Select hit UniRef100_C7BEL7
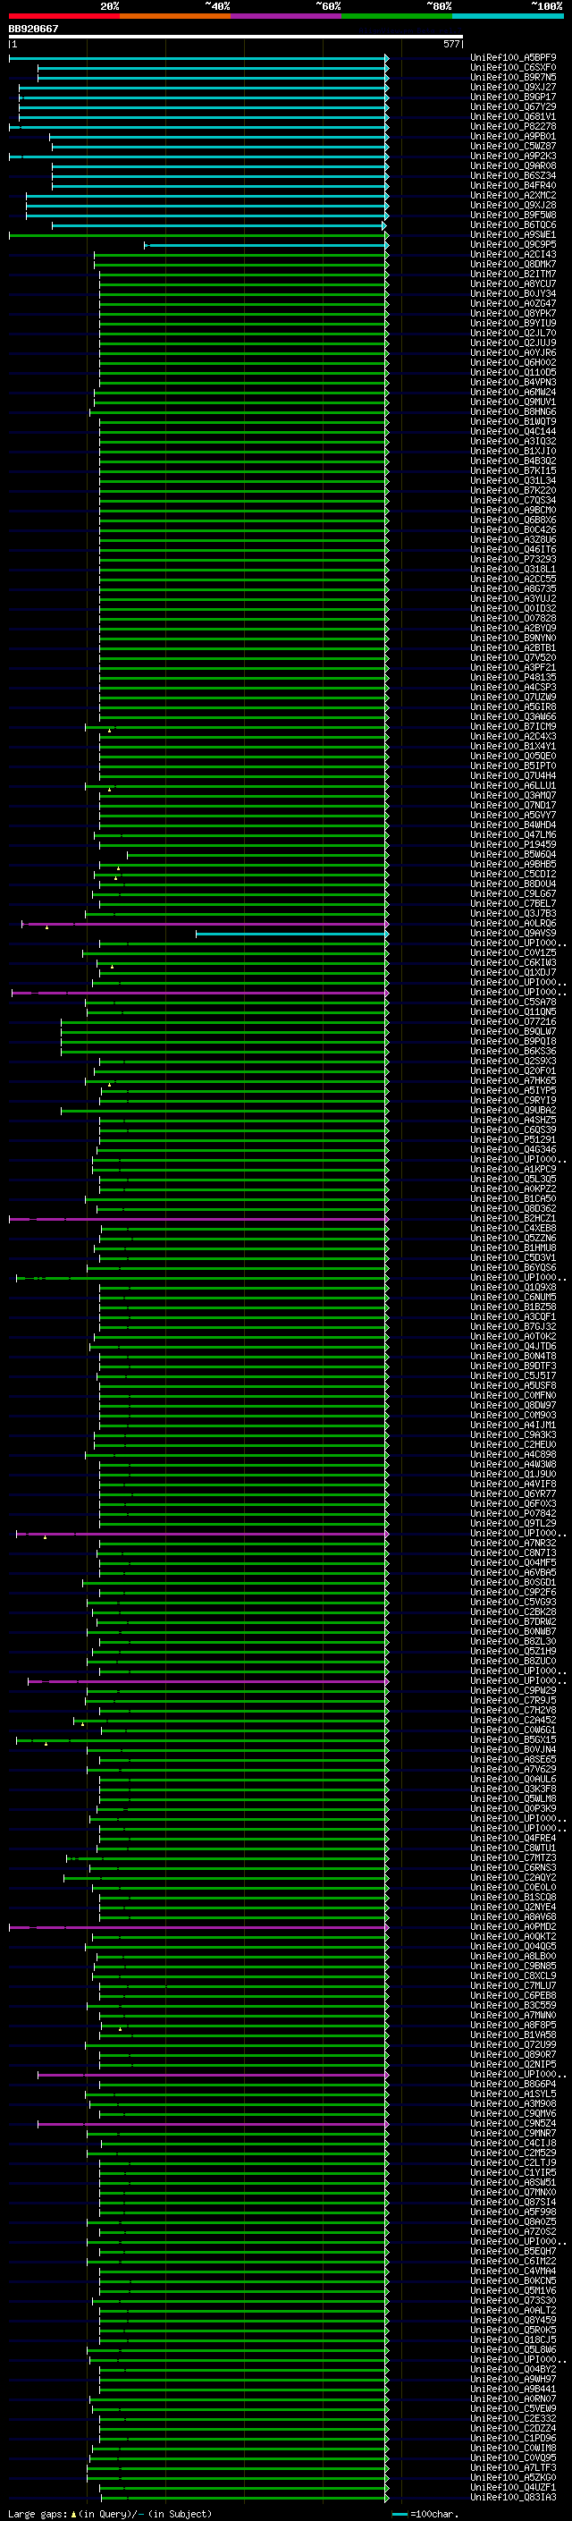The height and width of the screenshot is (2521, 572). (513, 903)
